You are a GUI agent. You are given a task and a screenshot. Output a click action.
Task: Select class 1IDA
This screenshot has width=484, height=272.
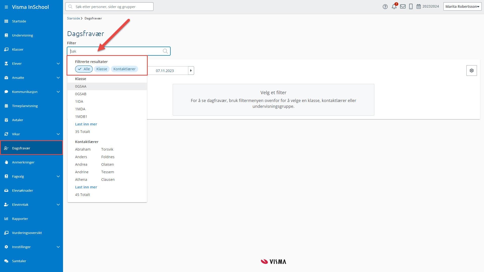(x=107, y=101)
